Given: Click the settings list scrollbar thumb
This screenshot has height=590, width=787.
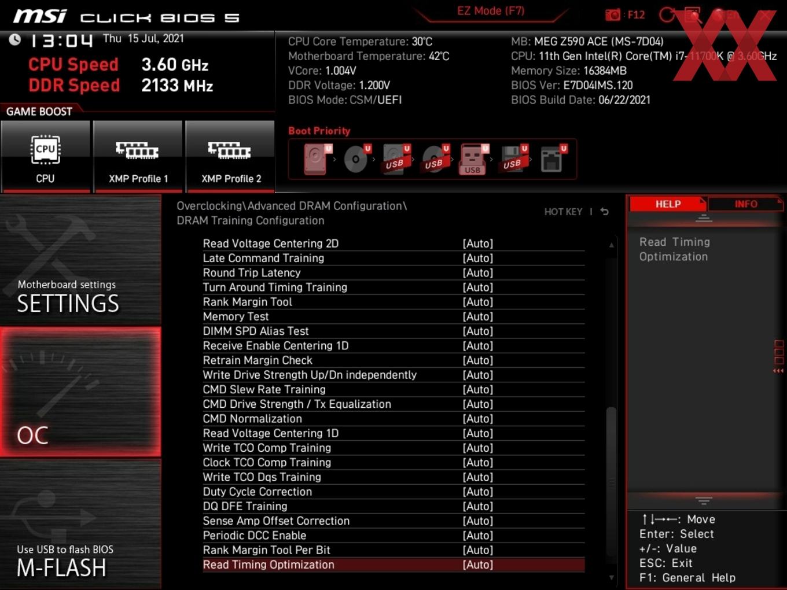Looking at the screenshot, I should (611, 482).
